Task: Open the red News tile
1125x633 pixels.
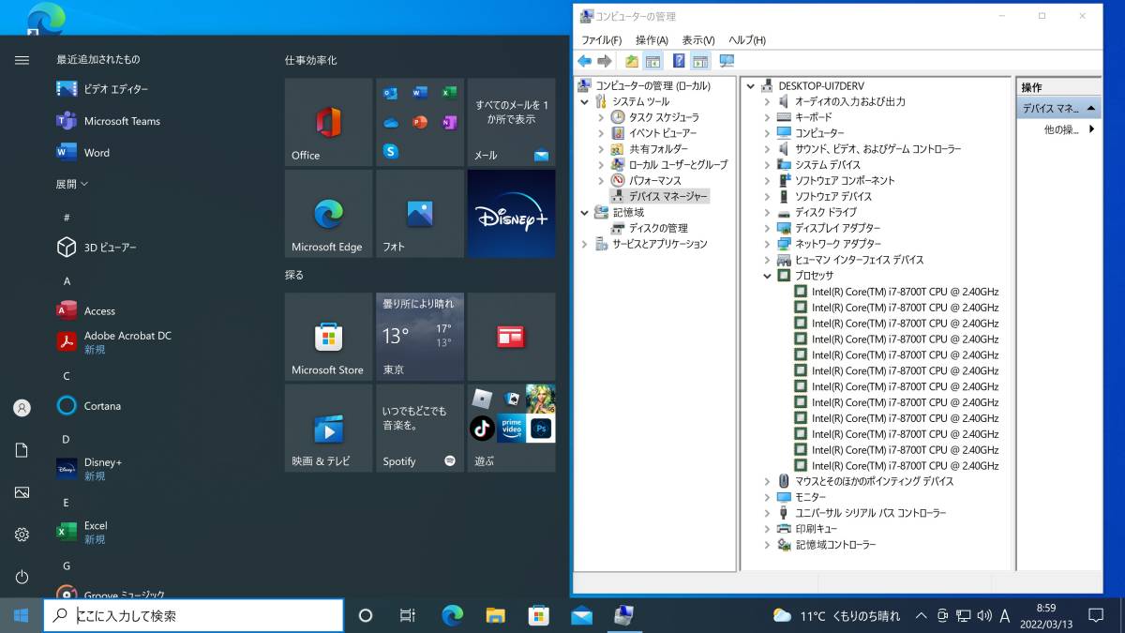Action: (x=511, y=337)
